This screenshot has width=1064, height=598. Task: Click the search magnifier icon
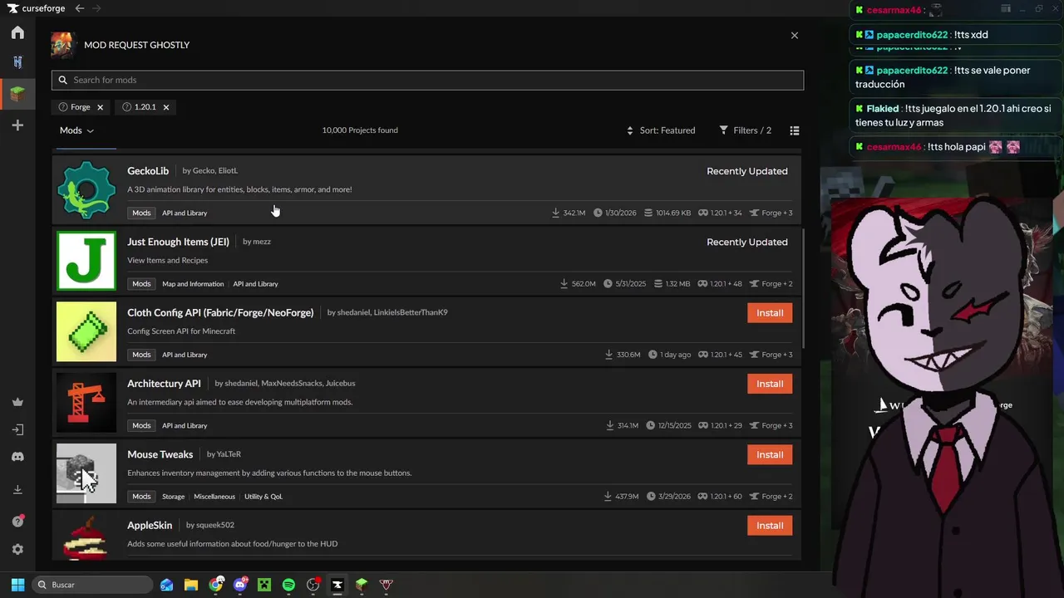(62, 81)
